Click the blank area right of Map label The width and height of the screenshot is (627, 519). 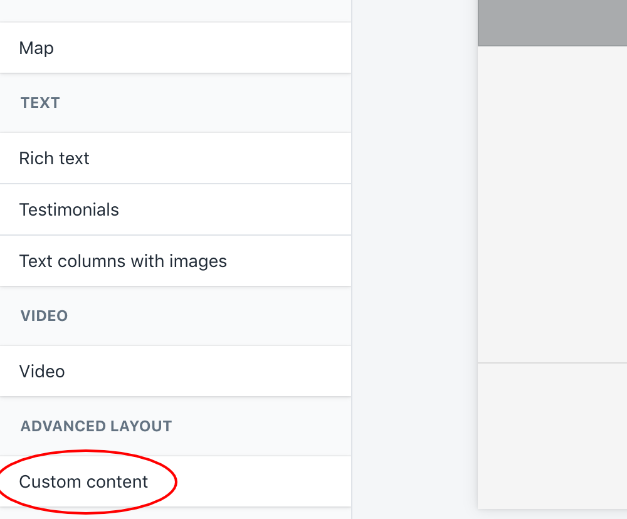(x=201, y=48)
